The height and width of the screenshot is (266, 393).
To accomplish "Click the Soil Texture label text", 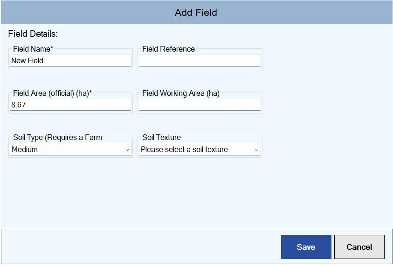I will pos(161,137).
